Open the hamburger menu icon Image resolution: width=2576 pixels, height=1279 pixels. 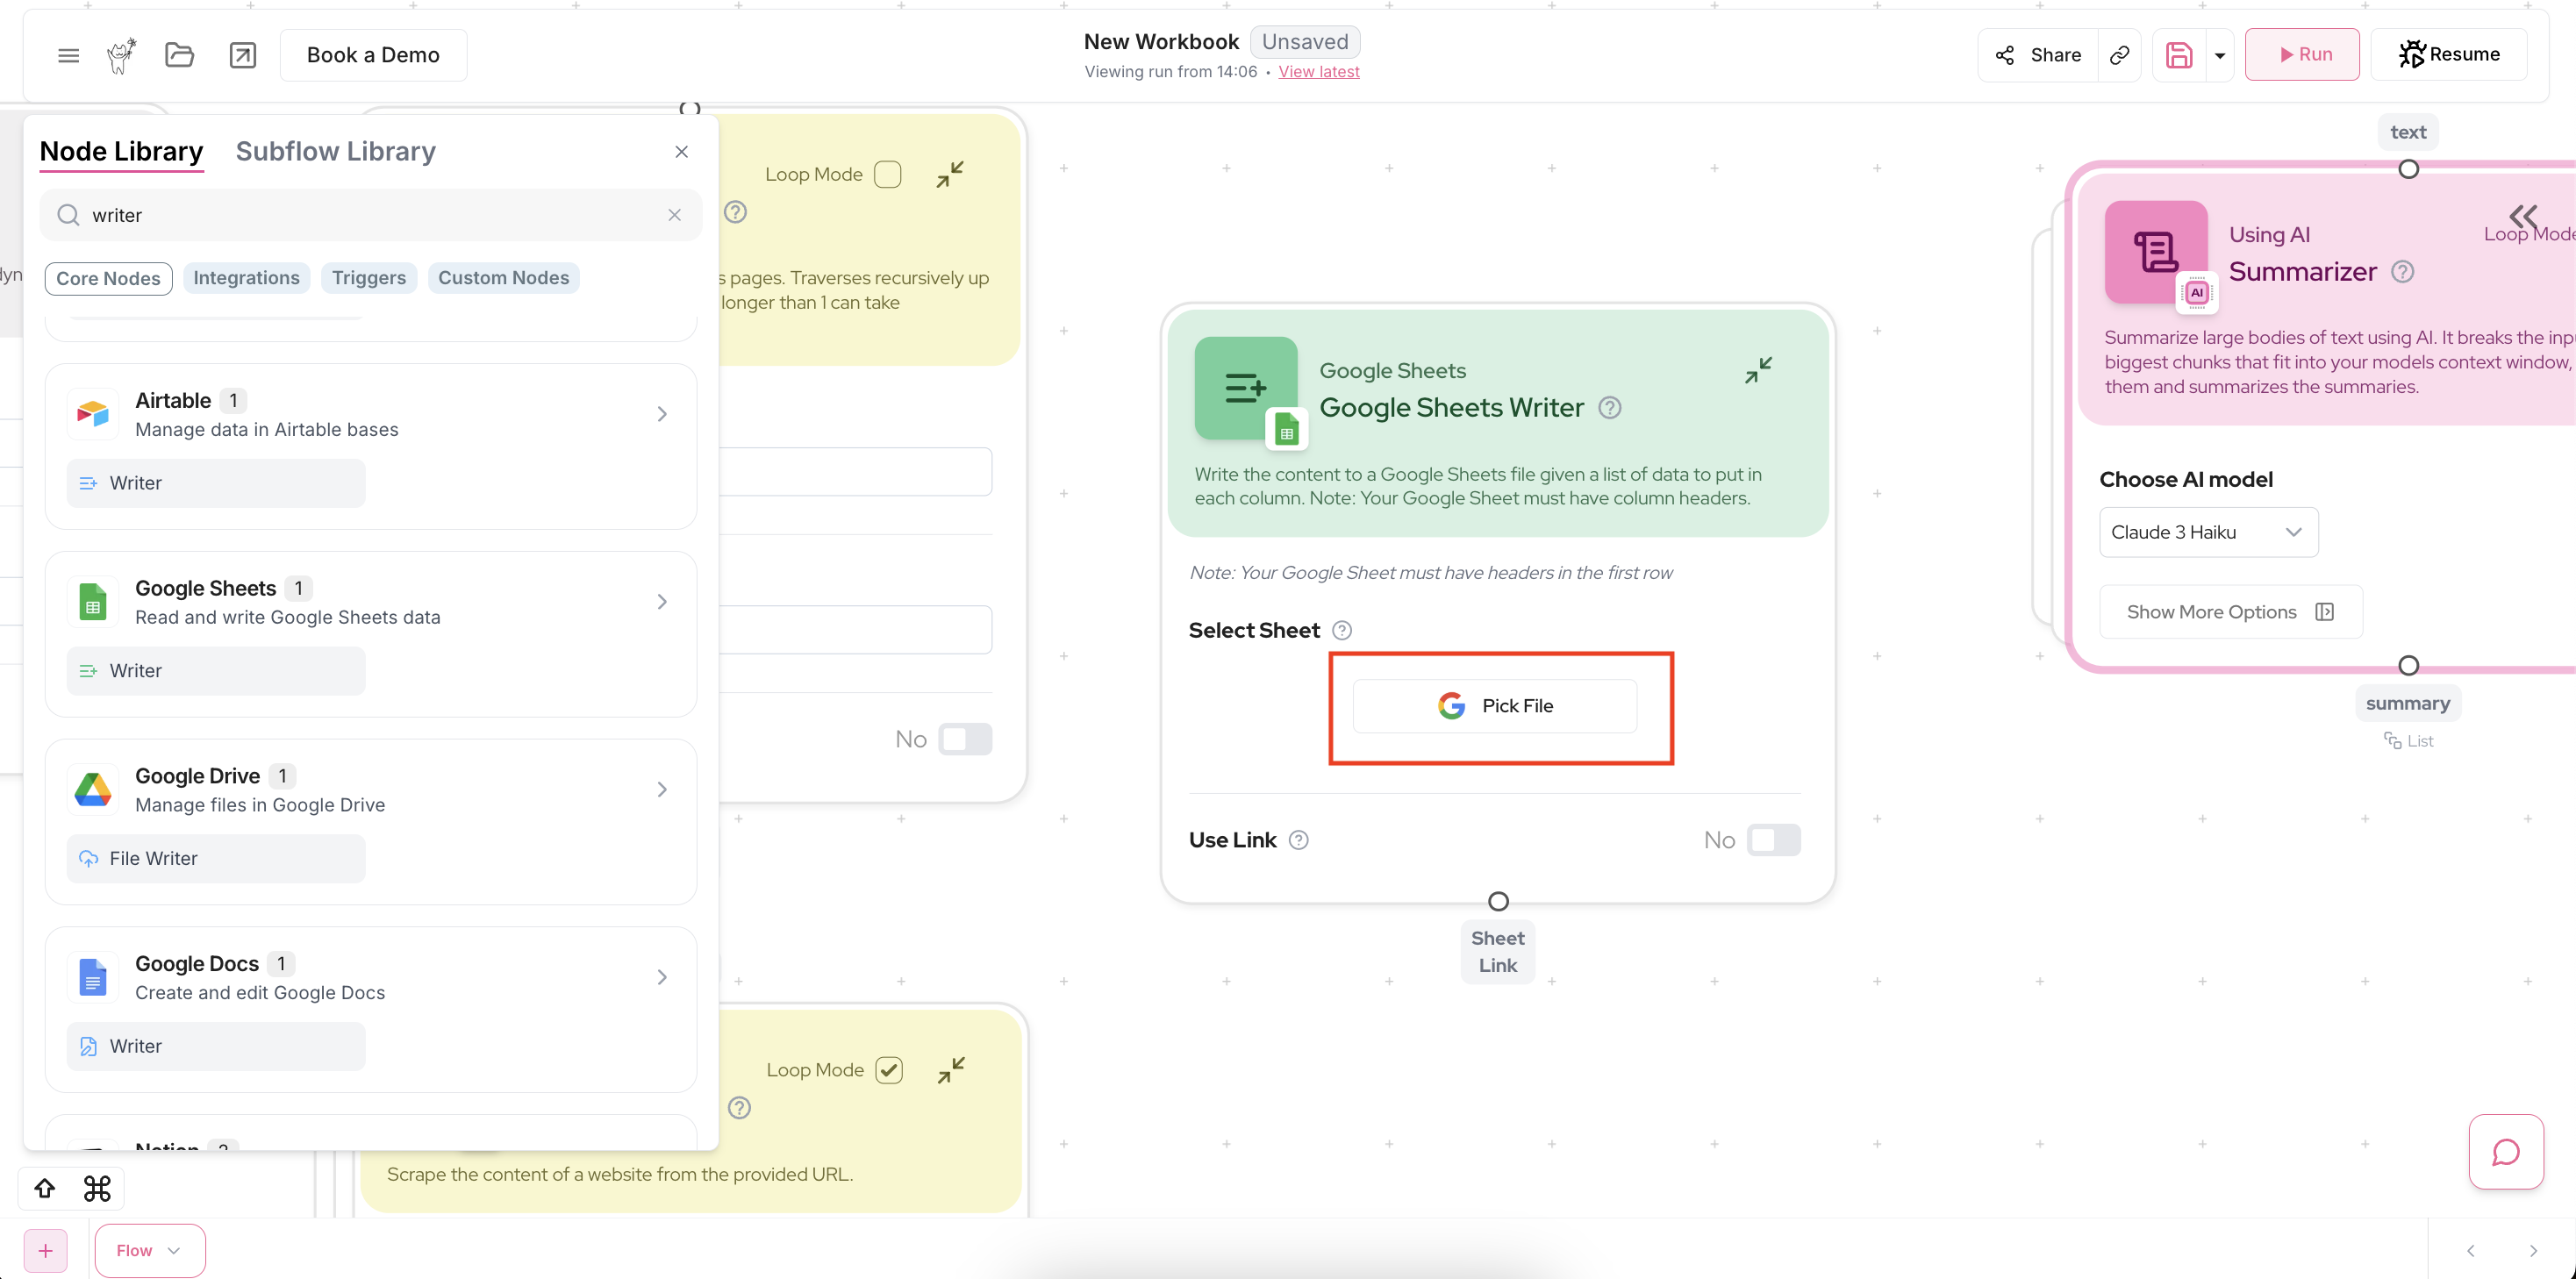click(68, 55)
